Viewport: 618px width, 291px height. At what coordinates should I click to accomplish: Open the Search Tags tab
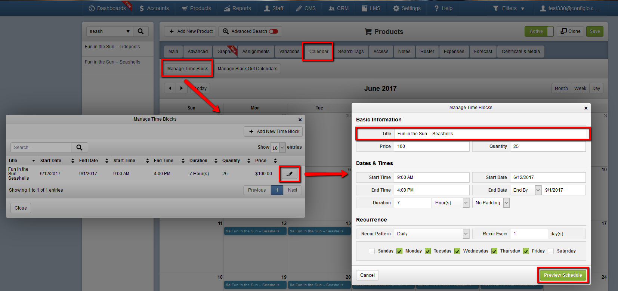[351, 52]
